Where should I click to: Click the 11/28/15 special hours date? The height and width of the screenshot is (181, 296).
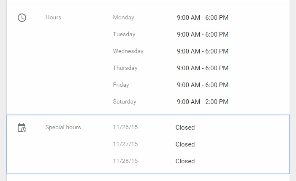pyautogui.click(x=125, y=161)
